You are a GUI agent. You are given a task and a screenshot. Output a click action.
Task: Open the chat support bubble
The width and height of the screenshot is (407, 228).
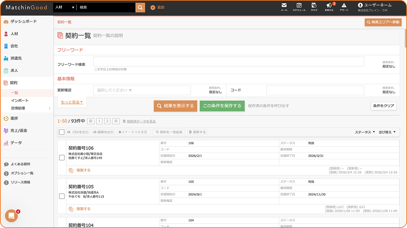[11, 216]
